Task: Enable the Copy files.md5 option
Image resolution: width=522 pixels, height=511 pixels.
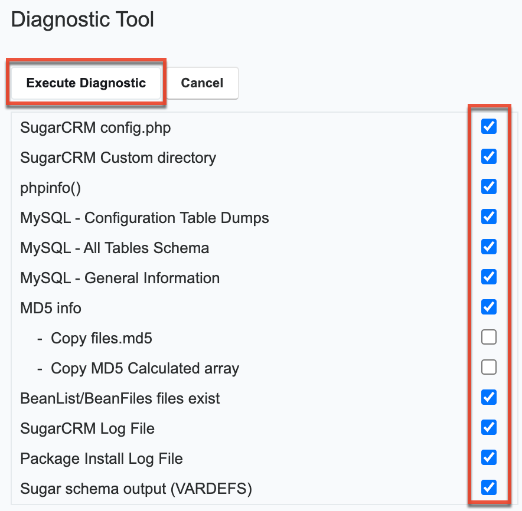Action: (488, 337)
